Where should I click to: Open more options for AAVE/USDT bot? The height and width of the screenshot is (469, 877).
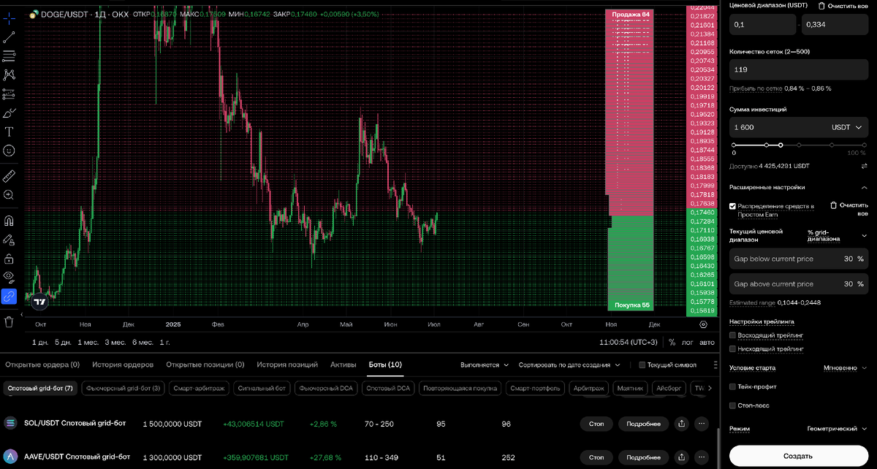702,457
